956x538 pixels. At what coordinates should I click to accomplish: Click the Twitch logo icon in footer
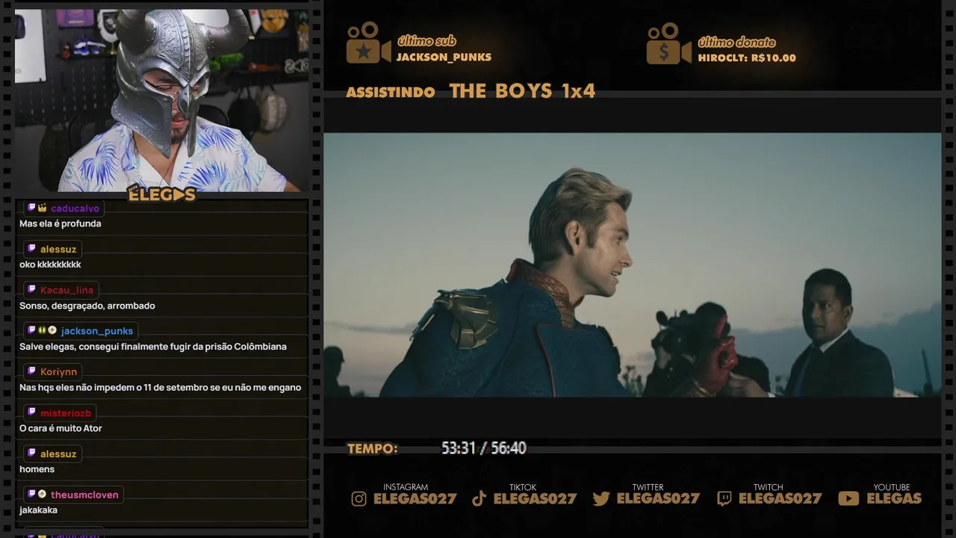tap(724, 499)
